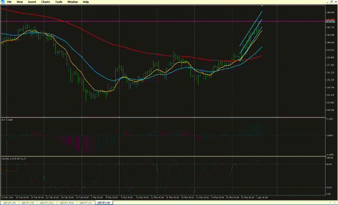Click the application icon beside File
Viewport: 338px width, 205px height.
[3, 2]
